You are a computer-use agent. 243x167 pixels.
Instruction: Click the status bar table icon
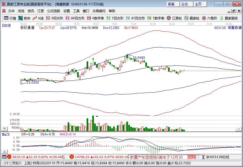click(4, 157)
